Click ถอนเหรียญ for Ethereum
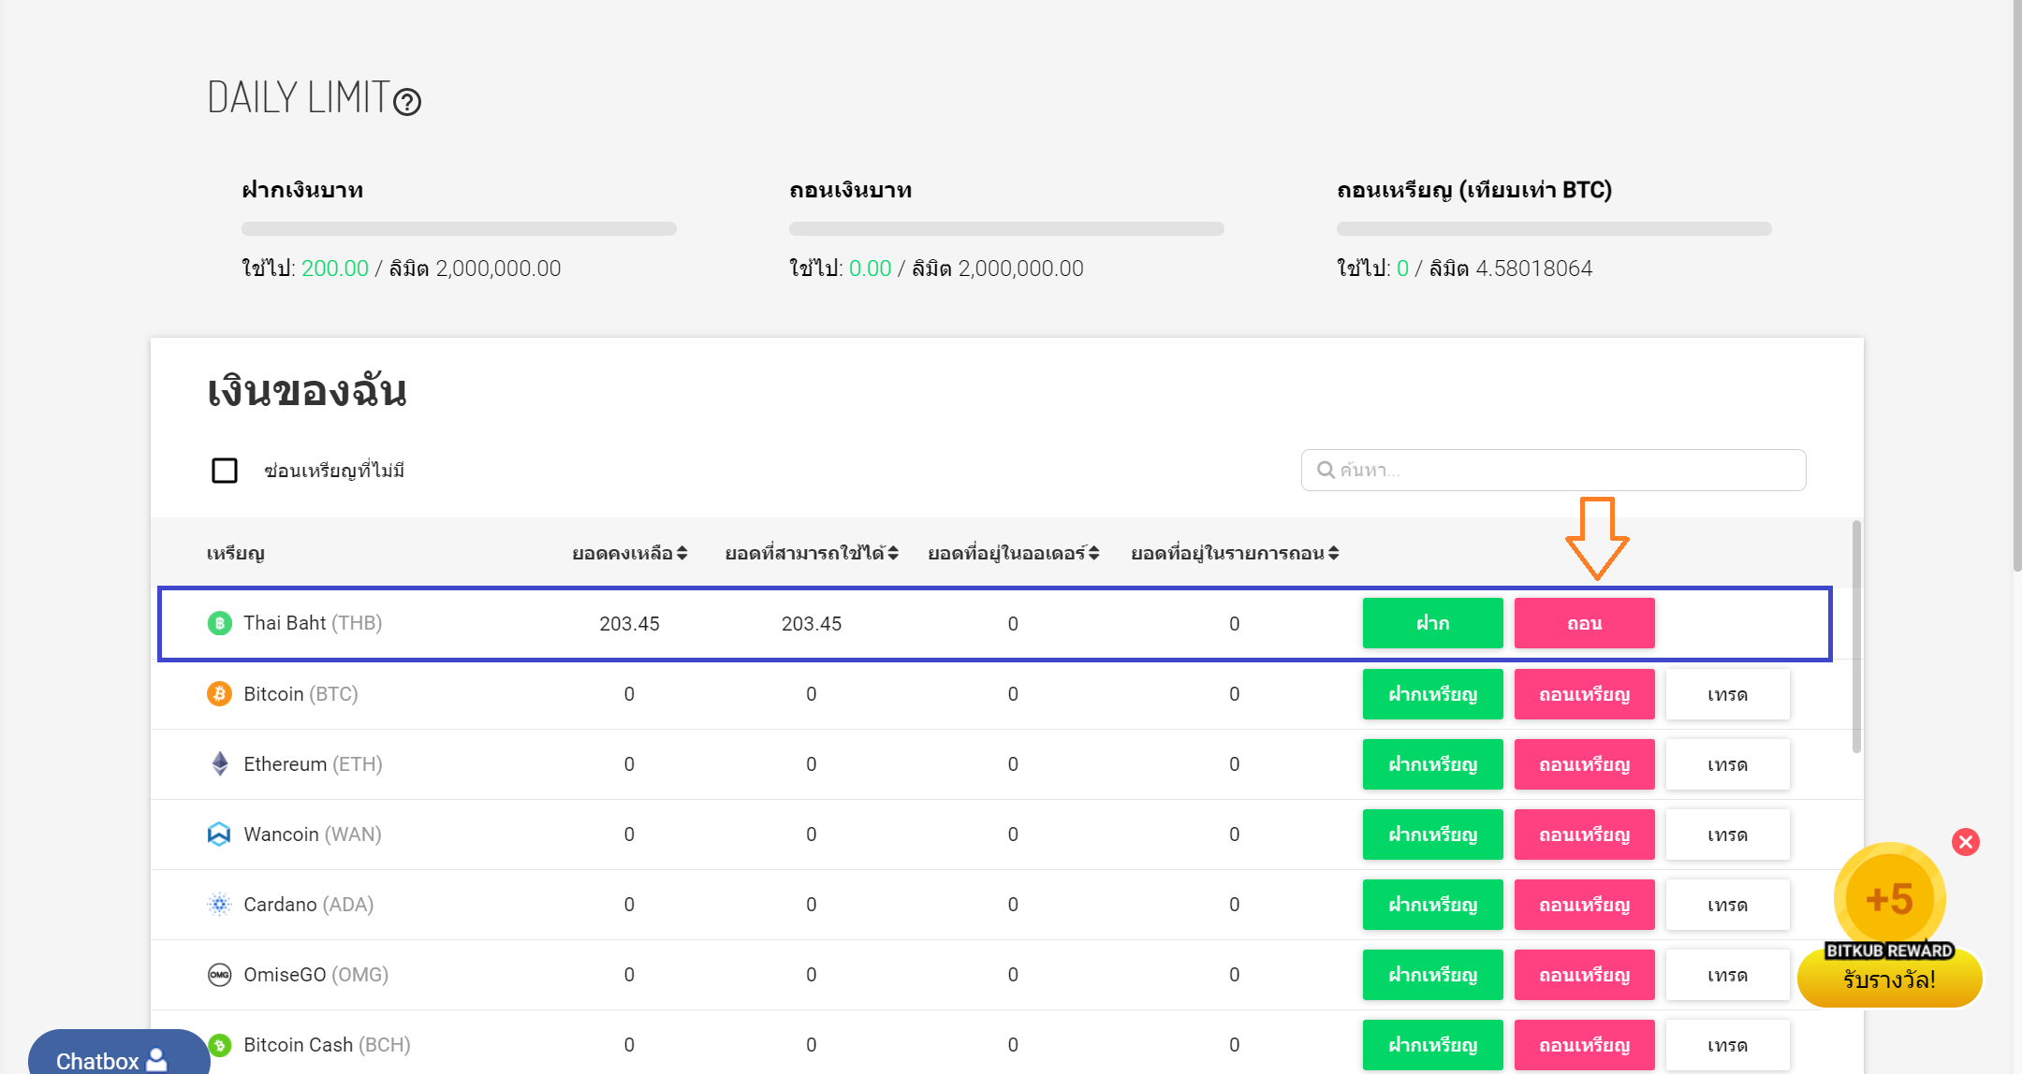This screenshot has height=1074, width=2022. pyautogui.click(x=1584, y=764)
